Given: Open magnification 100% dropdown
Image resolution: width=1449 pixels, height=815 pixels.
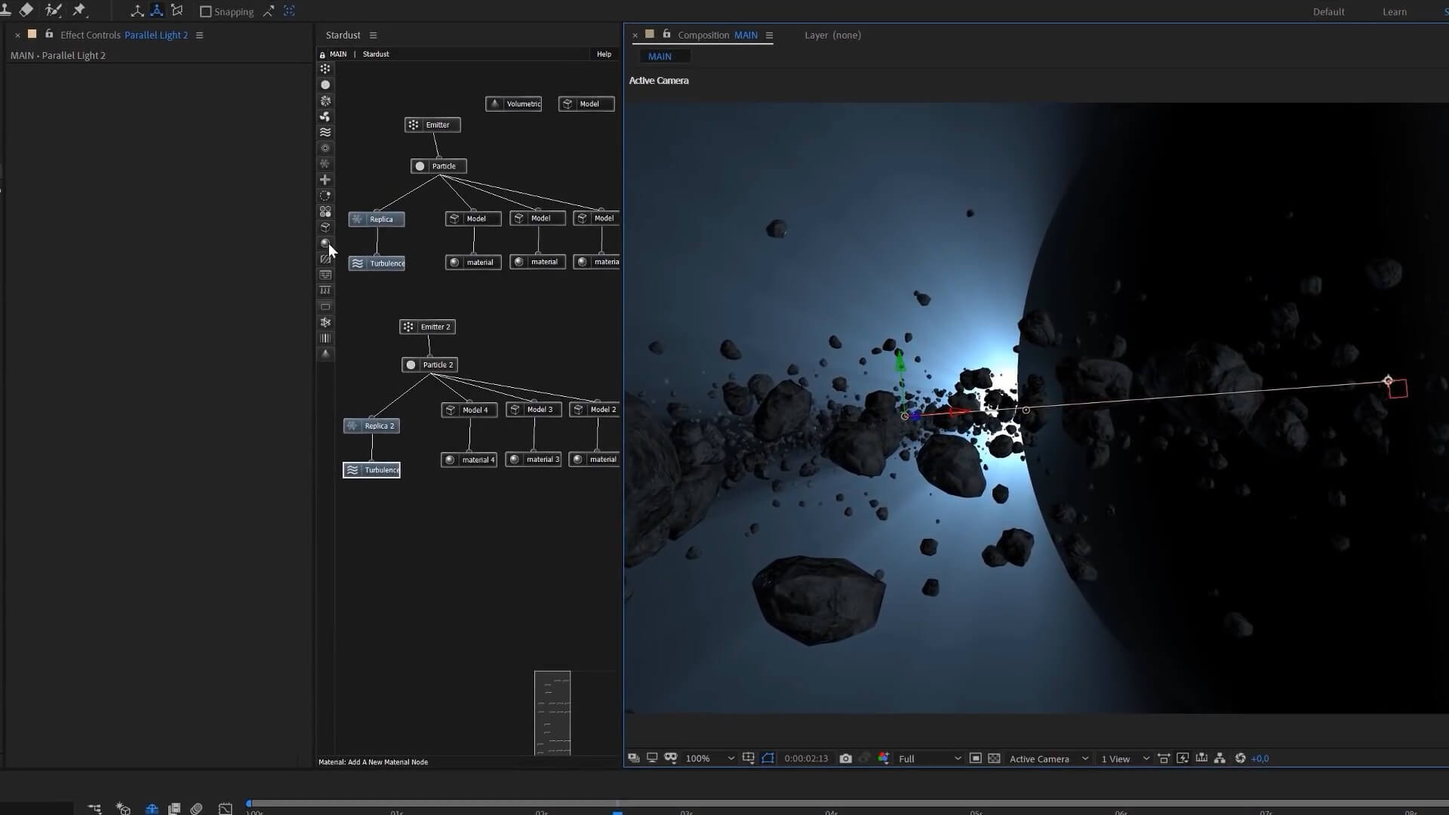Looking at the screenshot, I should coord(709,758).
